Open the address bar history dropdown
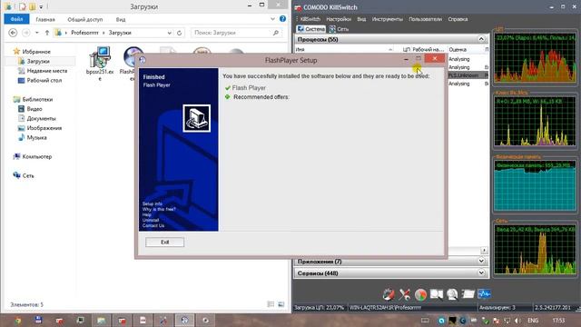 (x=170, y=33)
